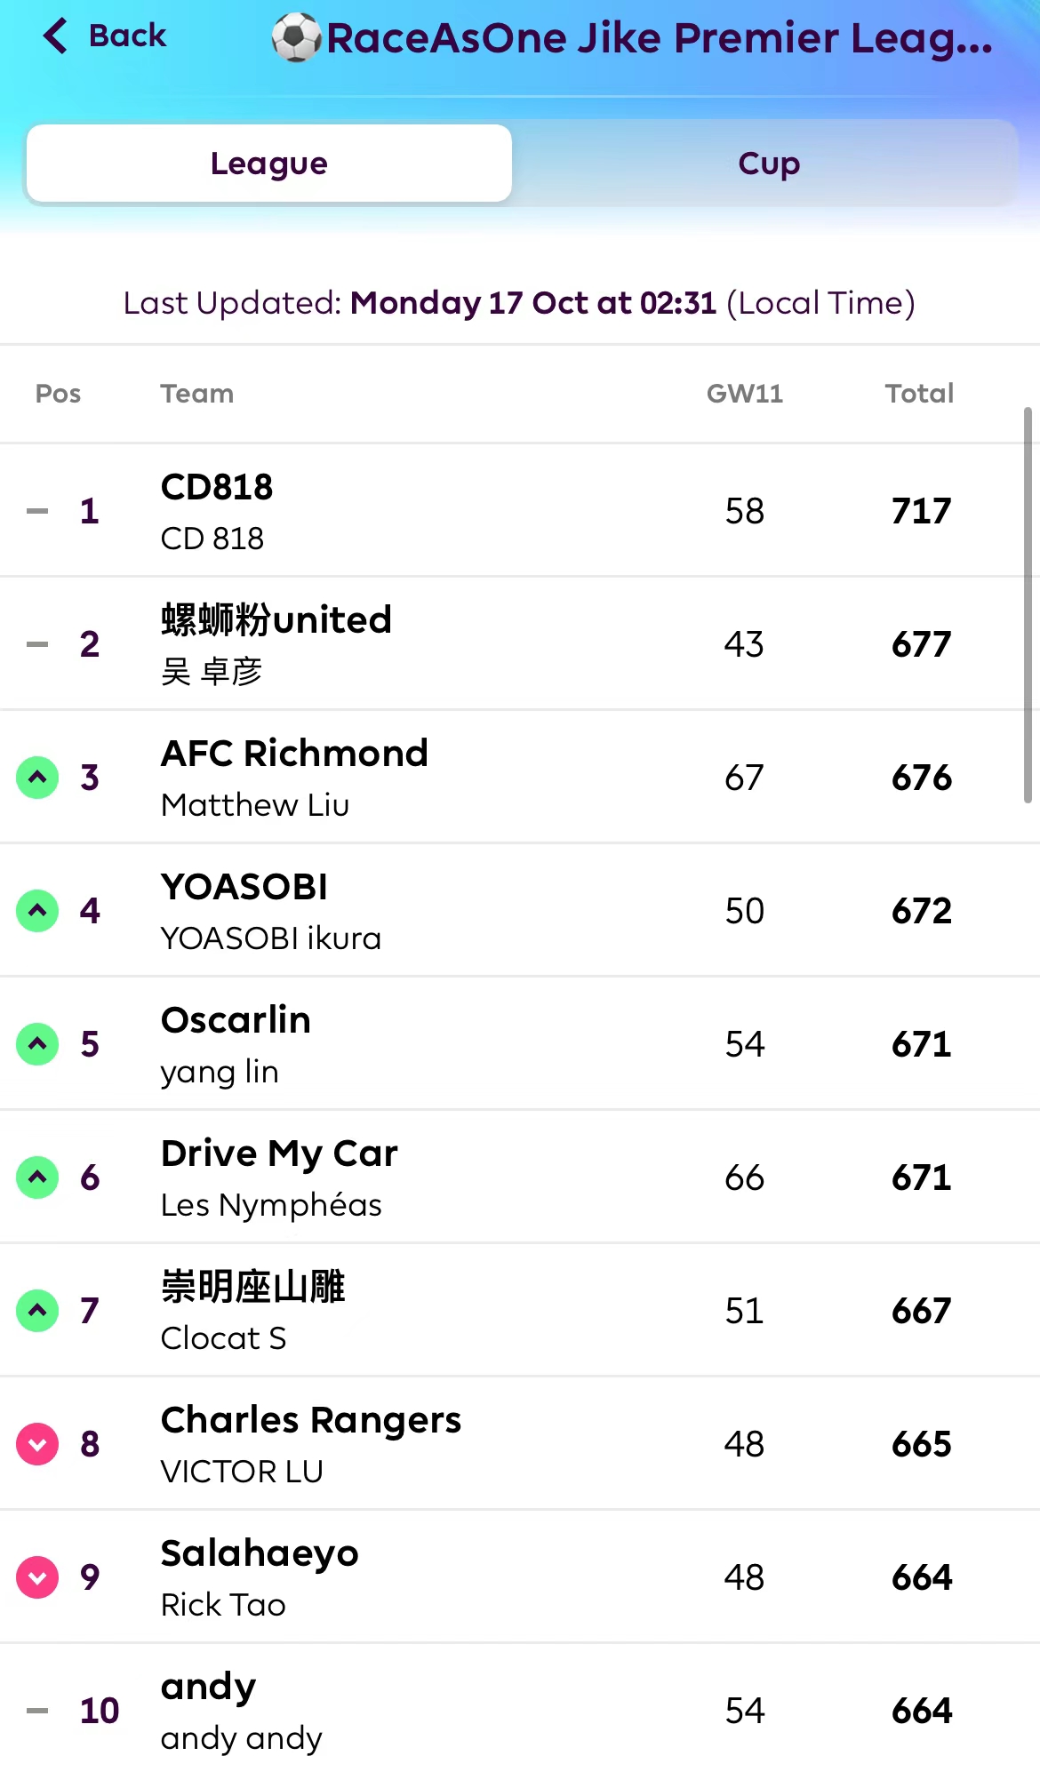The height and width of the screenshot is (1772, 1040).
Task: Open CD818 team entry
Action: [217, 487]
